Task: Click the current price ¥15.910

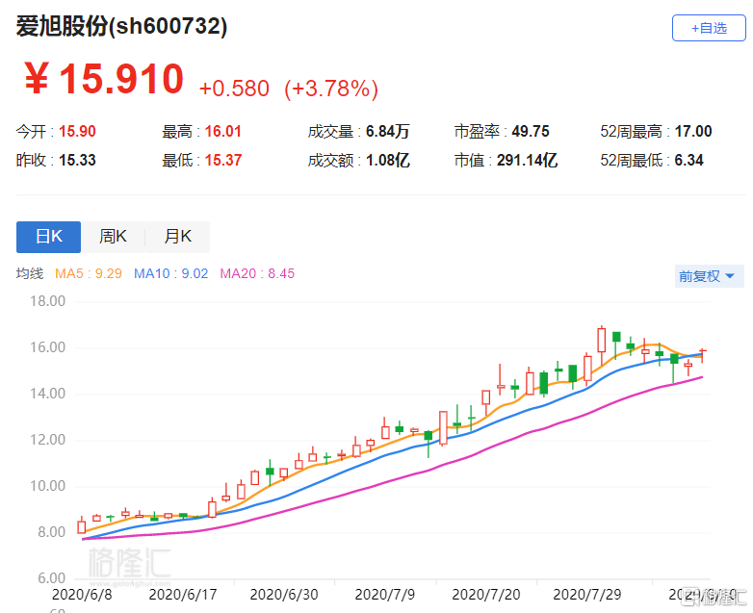Action: (x=104, y=79)
